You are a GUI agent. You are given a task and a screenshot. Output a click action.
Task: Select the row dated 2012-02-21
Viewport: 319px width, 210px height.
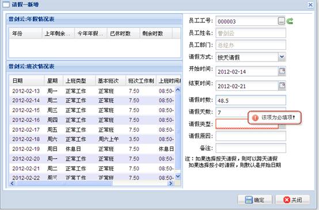coord(92,169)
